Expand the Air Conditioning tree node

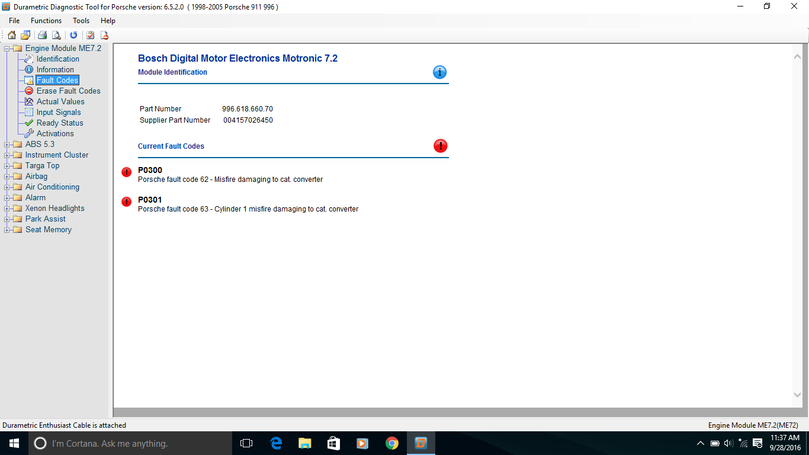tap(7, 187)
